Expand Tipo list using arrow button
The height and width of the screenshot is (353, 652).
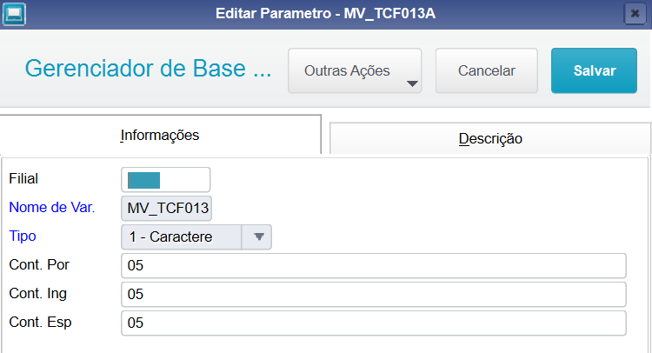click(257, 237)
